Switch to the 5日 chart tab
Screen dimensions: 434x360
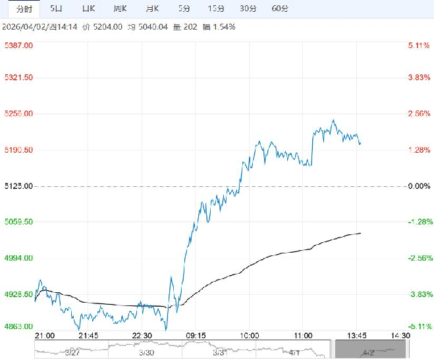click(57, 9)
